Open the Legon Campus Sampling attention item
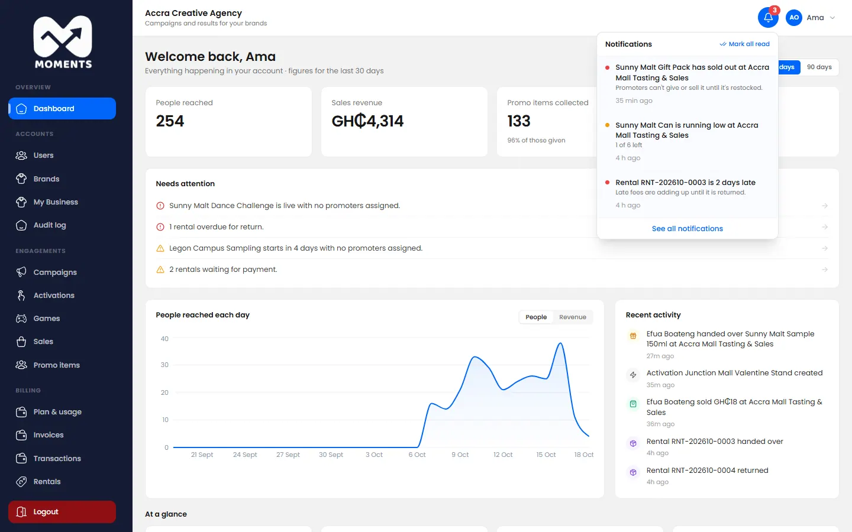This screenshot has width=852, height=532. [492, 248]
